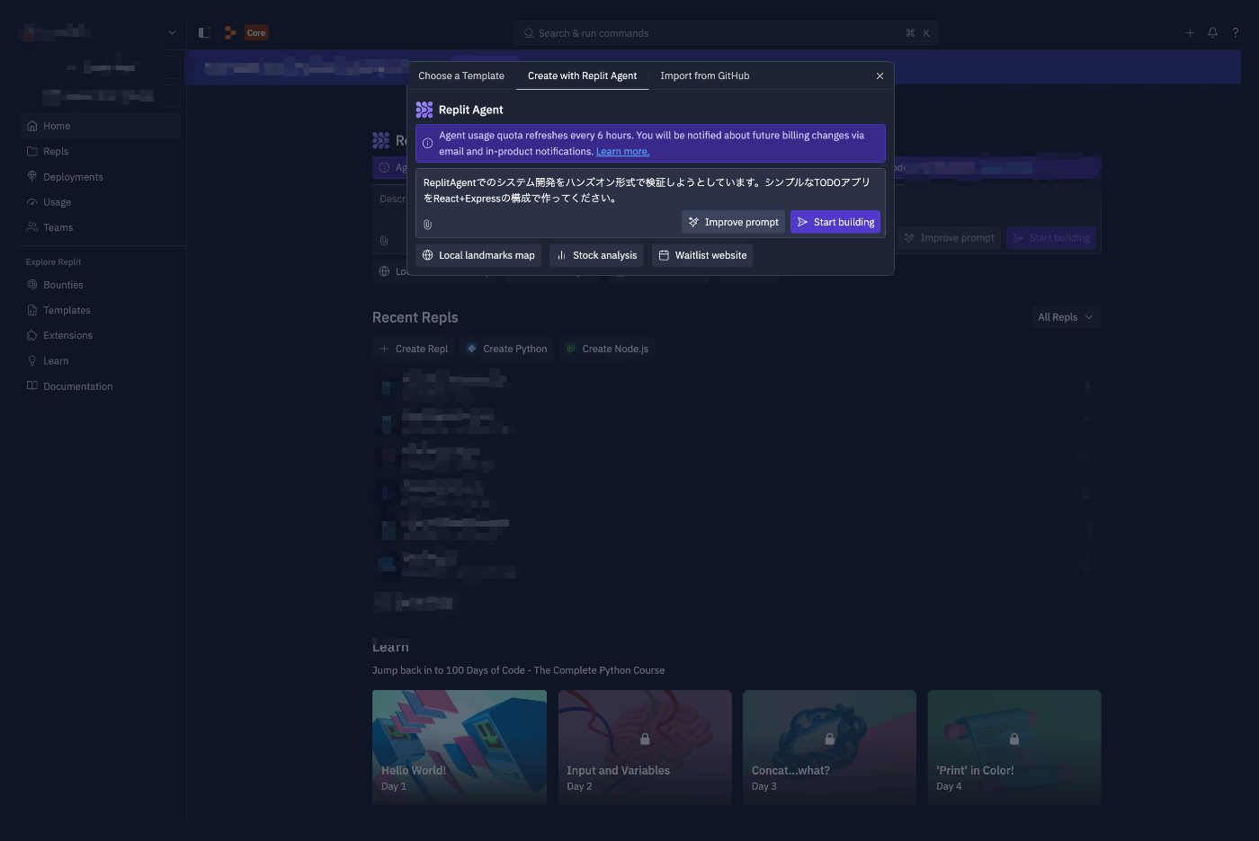
Task: Open Deployments in sidebar
Action: (100, 177)
